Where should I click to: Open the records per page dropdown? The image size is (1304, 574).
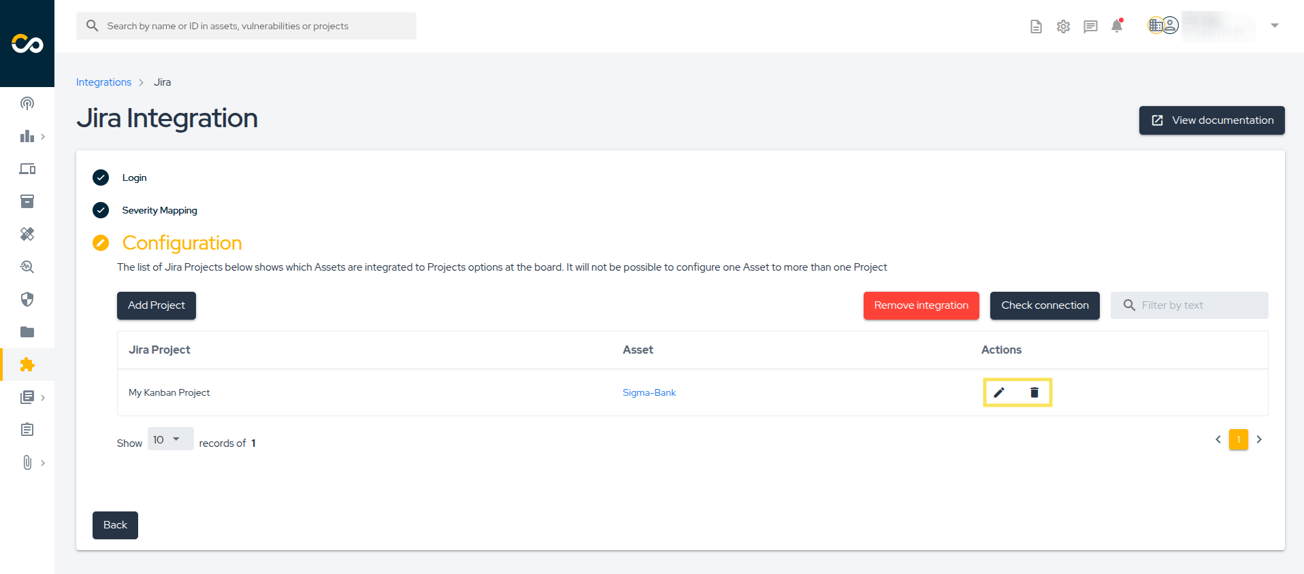pos(170,439)
